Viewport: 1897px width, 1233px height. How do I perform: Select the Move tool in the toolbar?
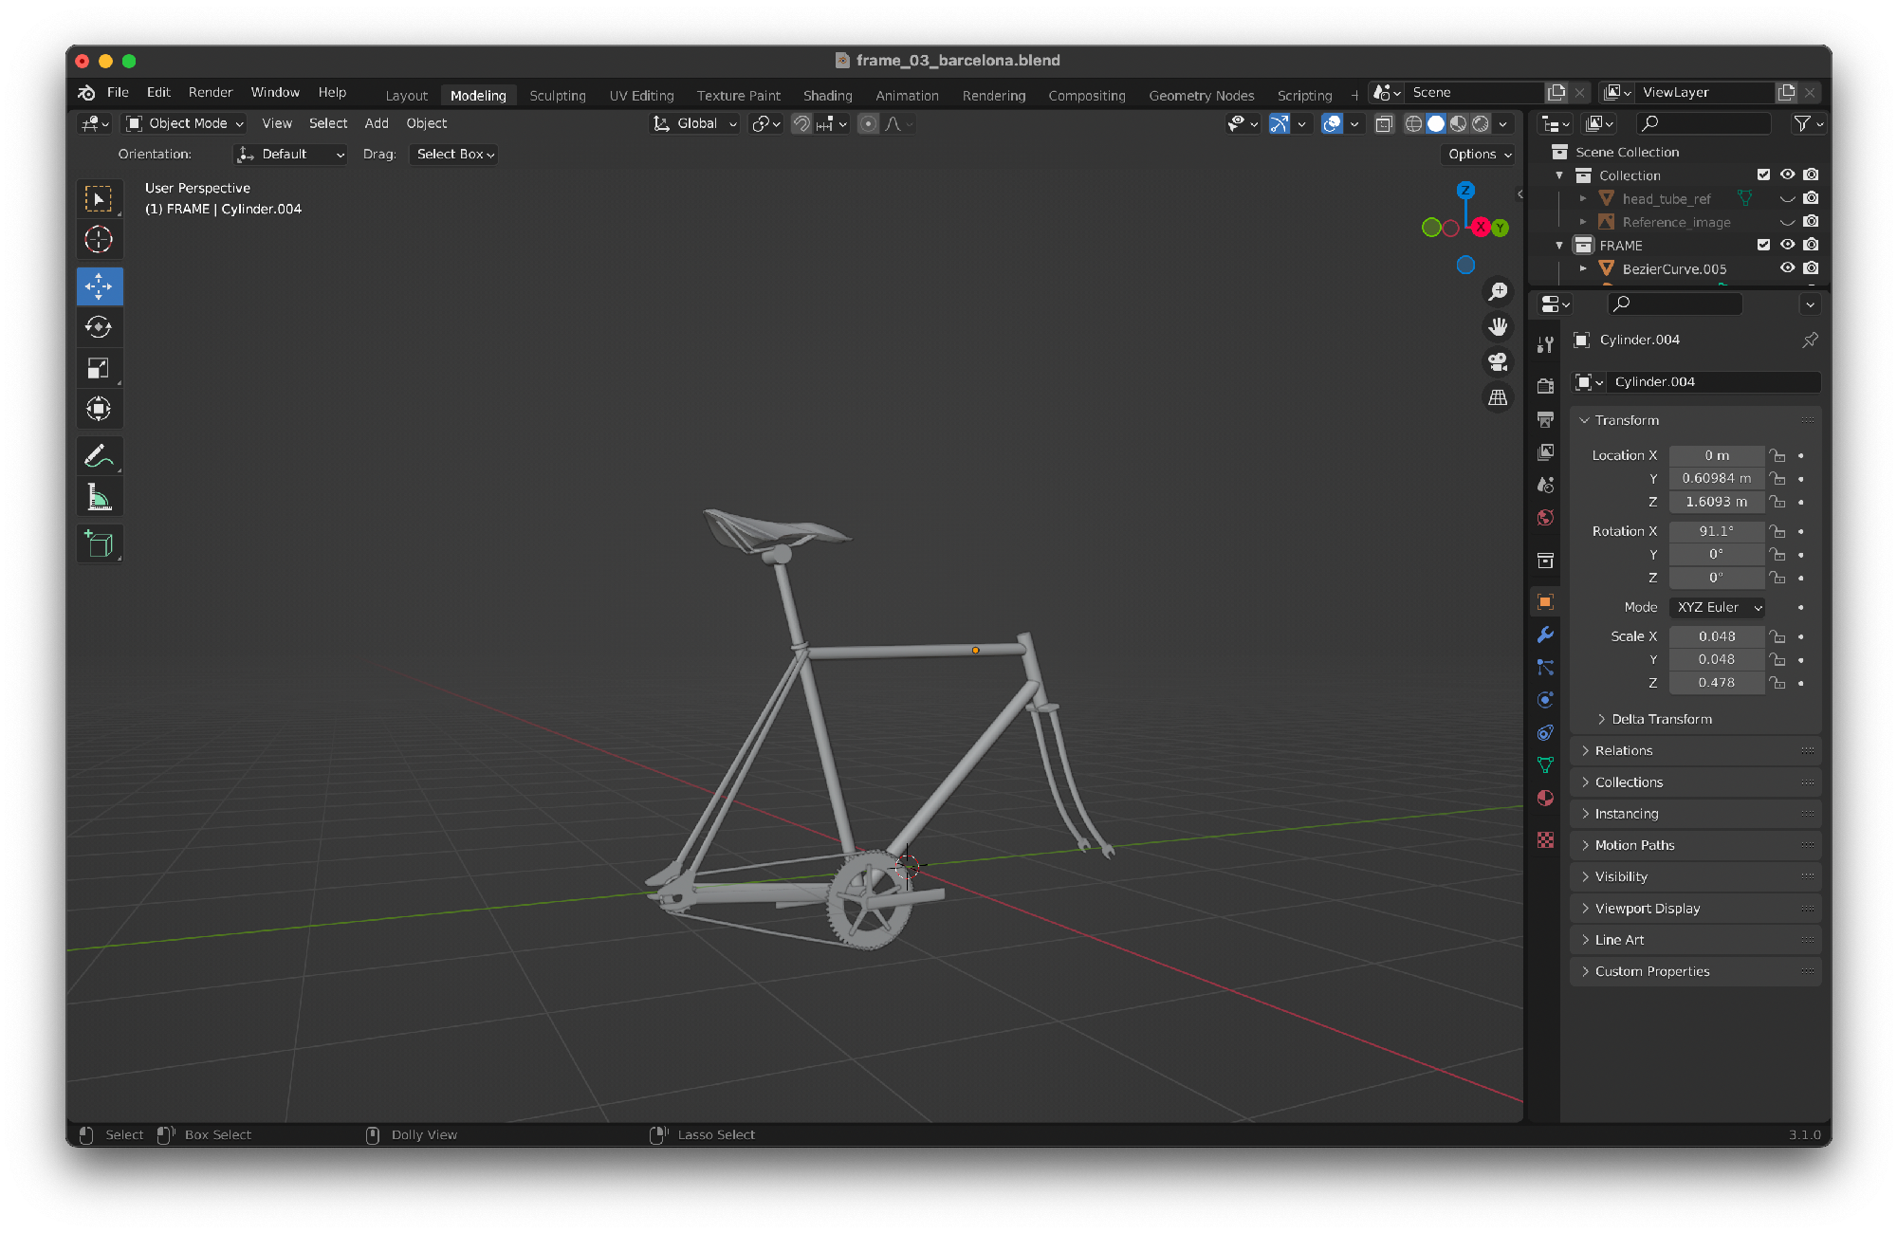(x=100, y=285)
